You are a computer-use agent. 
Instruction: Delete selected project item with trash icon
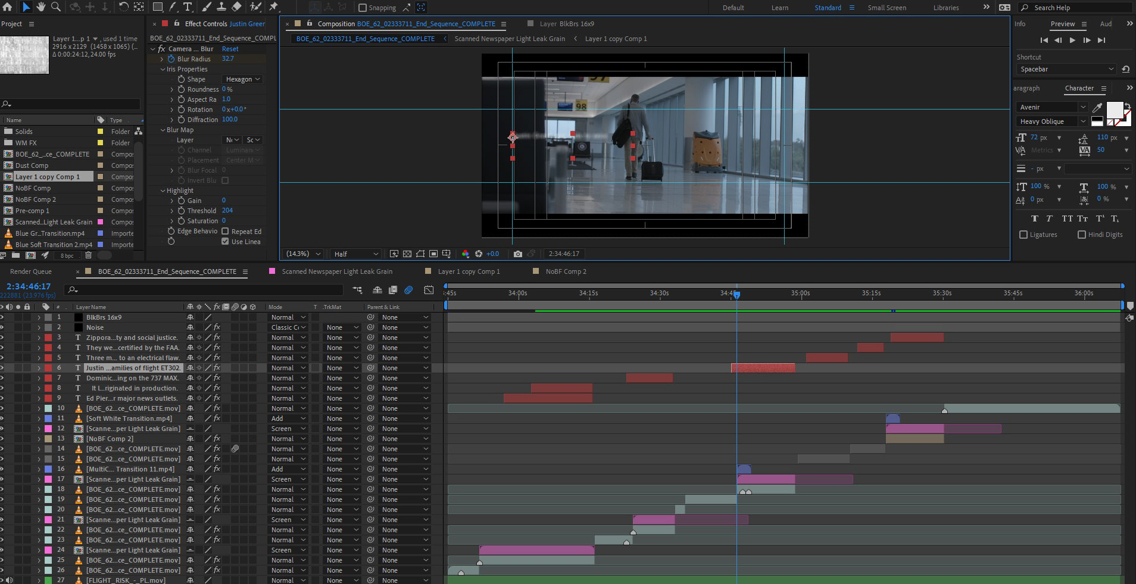click(88, 255)
